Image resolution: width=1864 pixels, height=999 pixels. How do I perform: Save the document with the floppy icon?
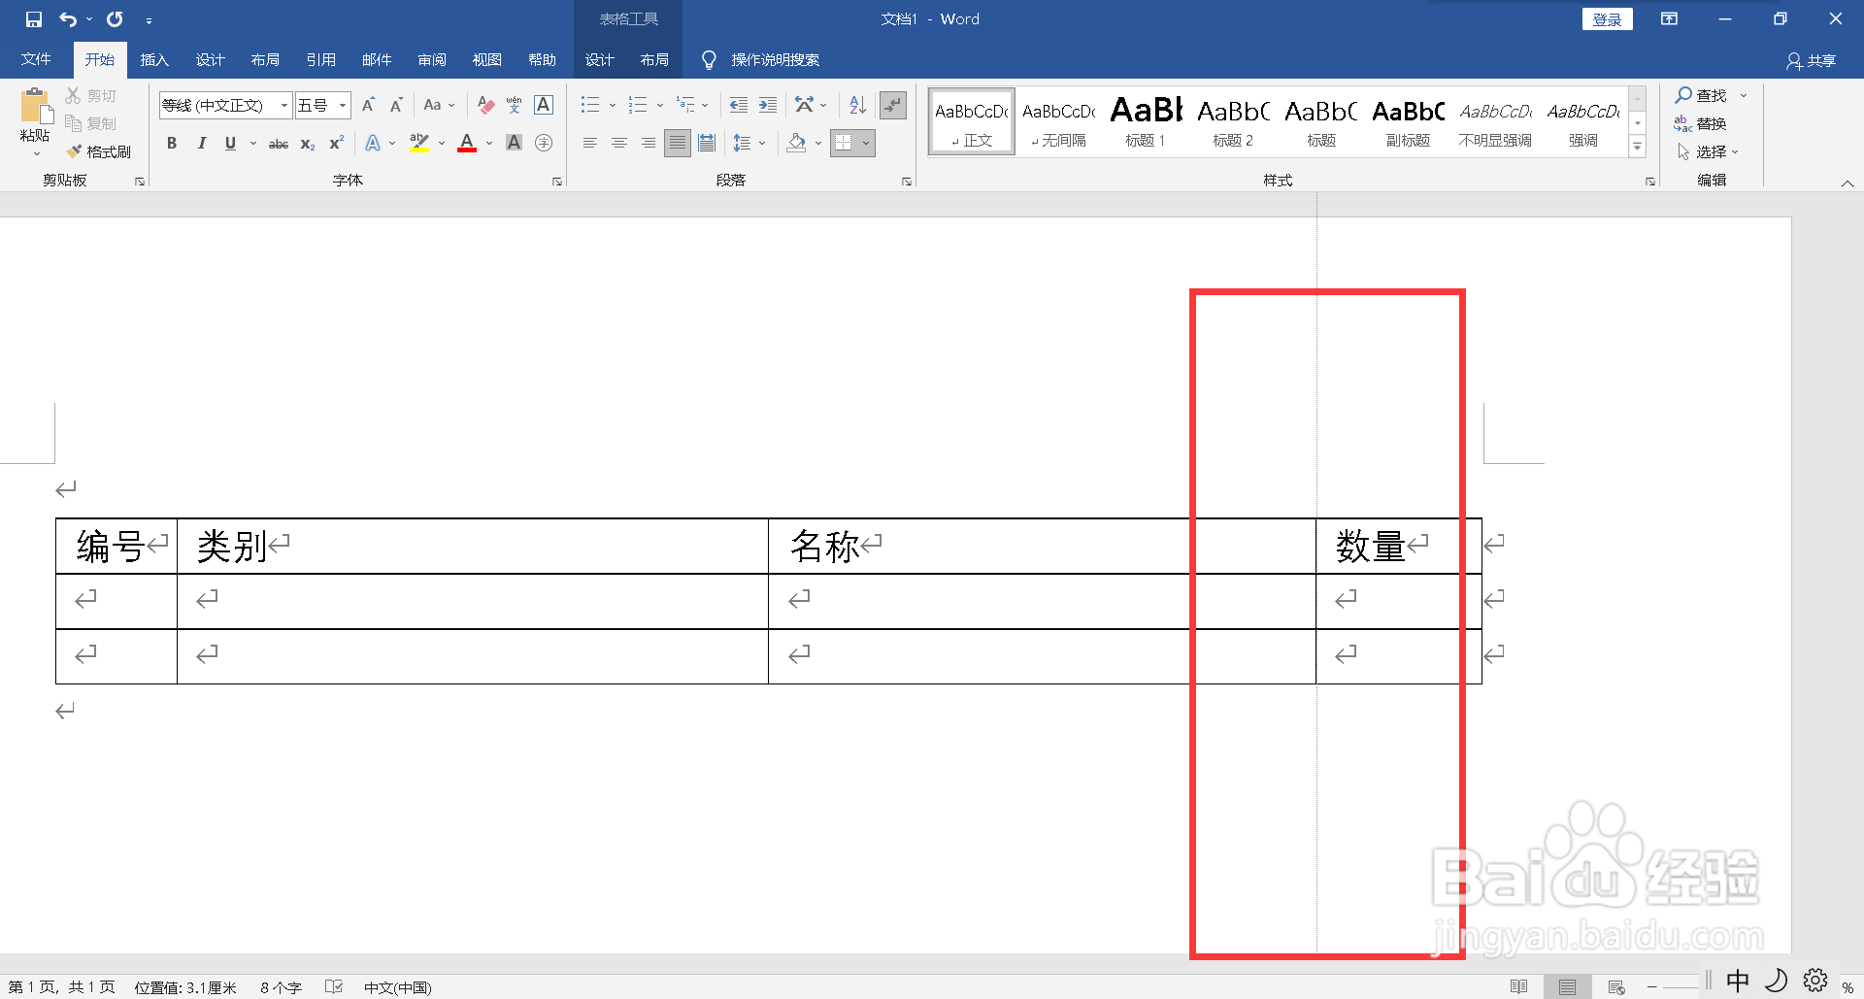[x=34, y=19]
